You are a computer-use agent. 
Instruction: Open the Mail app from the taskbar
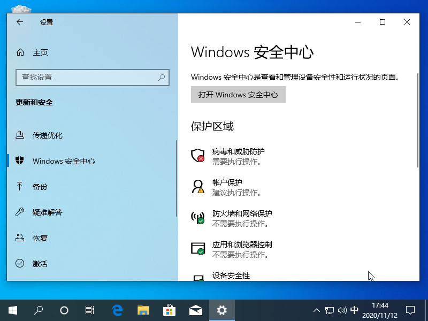click(x=195, y=310)
